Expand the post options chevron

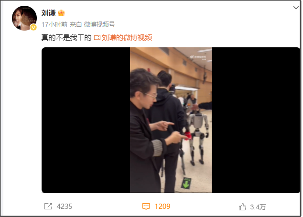tap(296, 8)
